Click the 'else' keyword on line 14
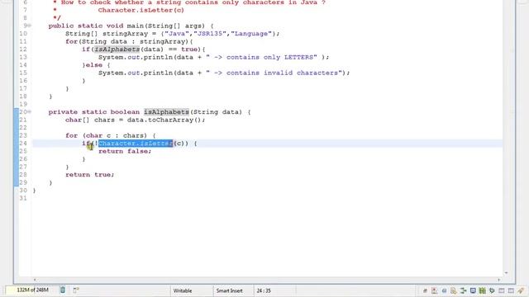Screen dimensions: 529x297 coord(94,65)
